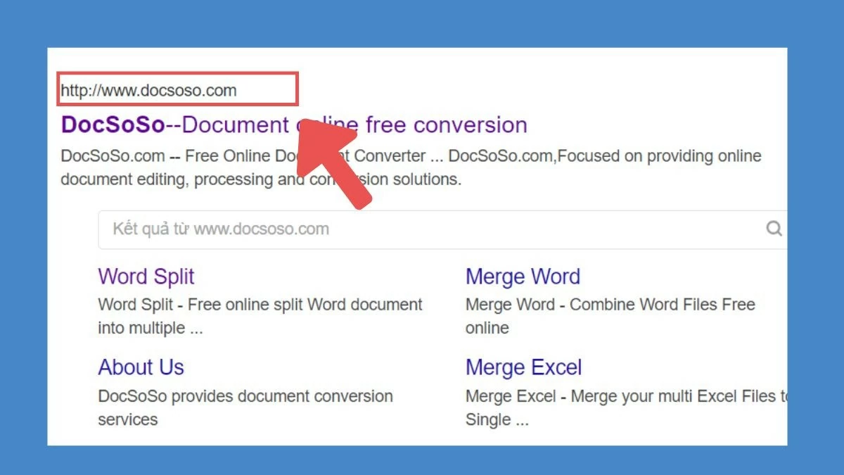
Task: Open the free conversion result heading
Action: pos(422,125)
